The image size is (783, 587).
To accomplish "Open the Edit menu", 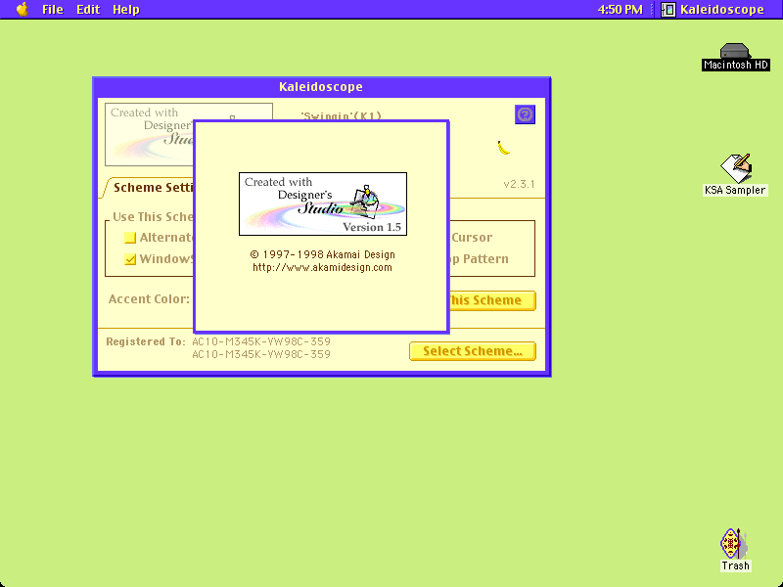I will pyautogui.click(x=88, y=10).
